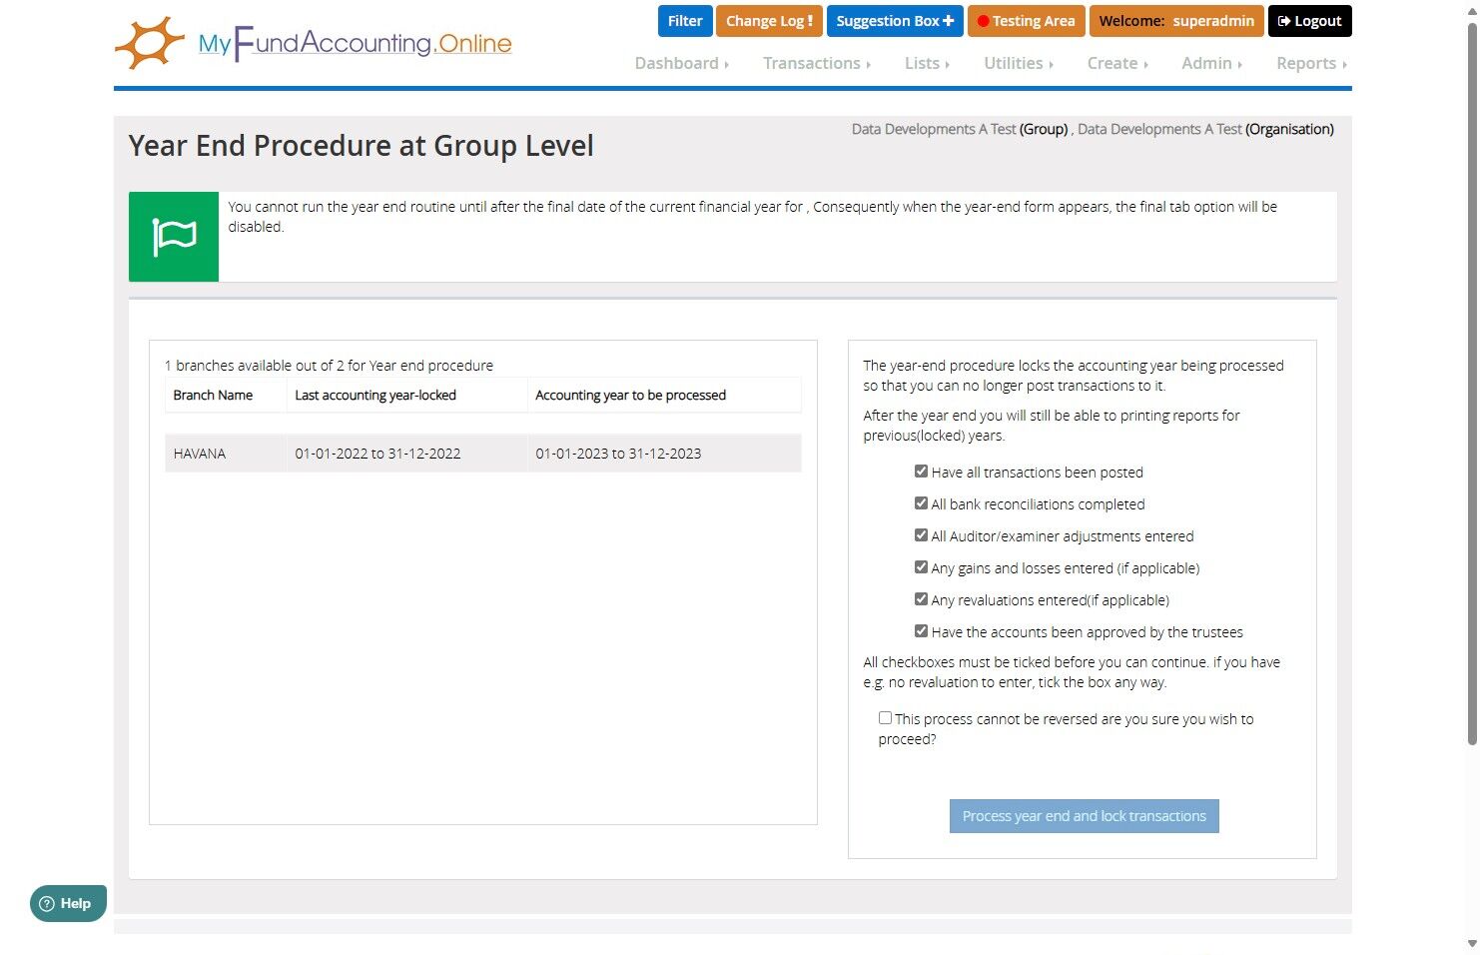
Task: Click Process year end and lock transactions
Action: tap(1084, 816)
